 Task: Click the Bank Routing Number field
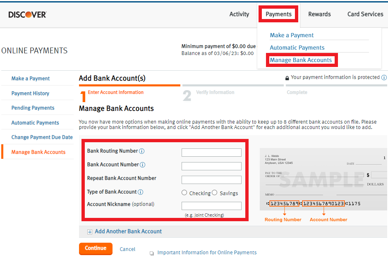[211, 153]
